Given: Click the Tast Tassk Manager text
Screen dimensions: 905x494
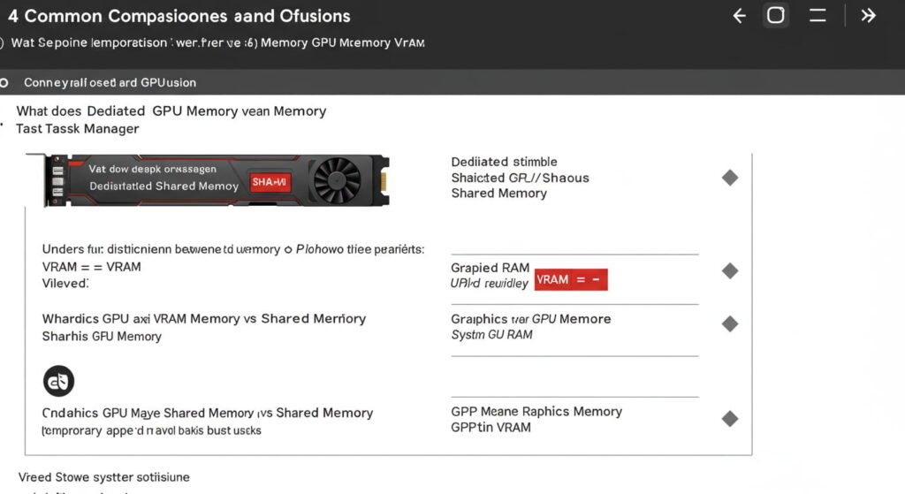Looking at the screenshot, I should [78, 129].
